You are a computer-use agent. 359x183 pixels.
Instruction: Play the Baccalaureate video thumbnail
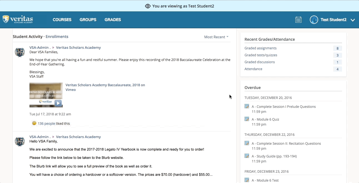click(46, 95)
